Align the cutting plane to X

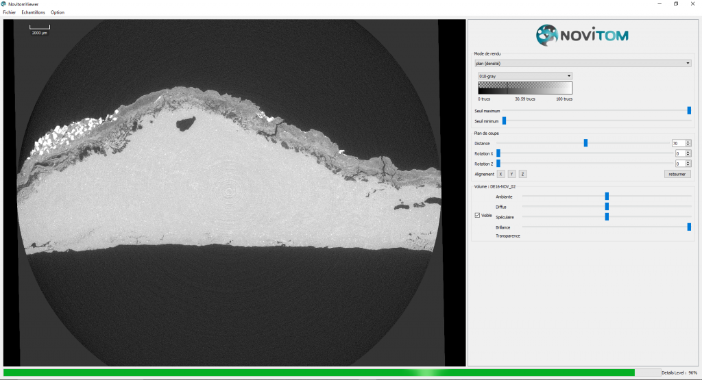(x=500, y=174)
